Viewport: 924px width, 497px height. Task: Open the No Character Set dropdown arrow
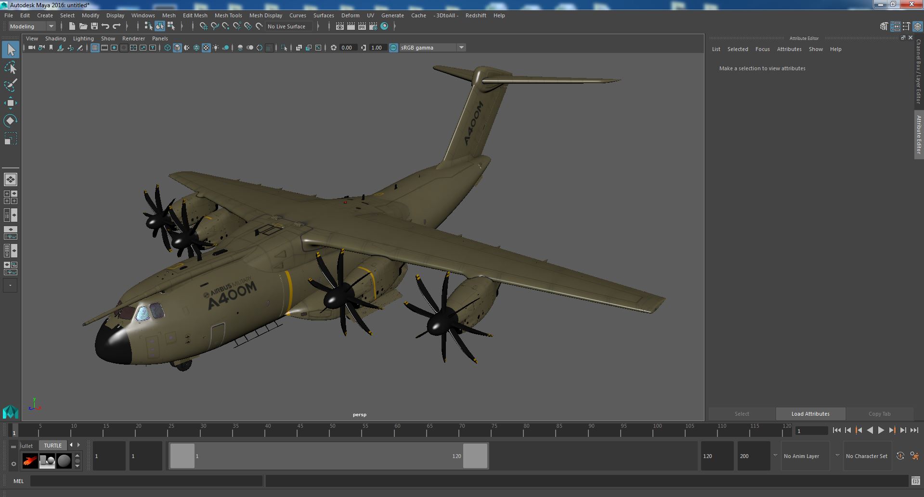(837, 456)
